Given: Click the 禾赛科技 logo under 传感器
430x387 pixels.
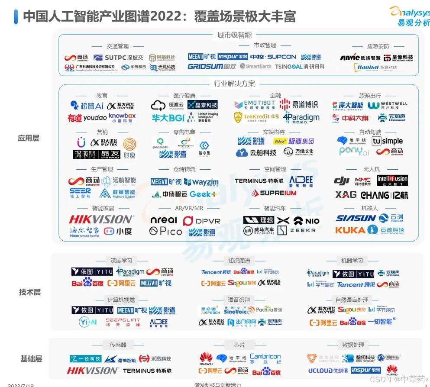Looking at the screenshot, I should (155, 358).
